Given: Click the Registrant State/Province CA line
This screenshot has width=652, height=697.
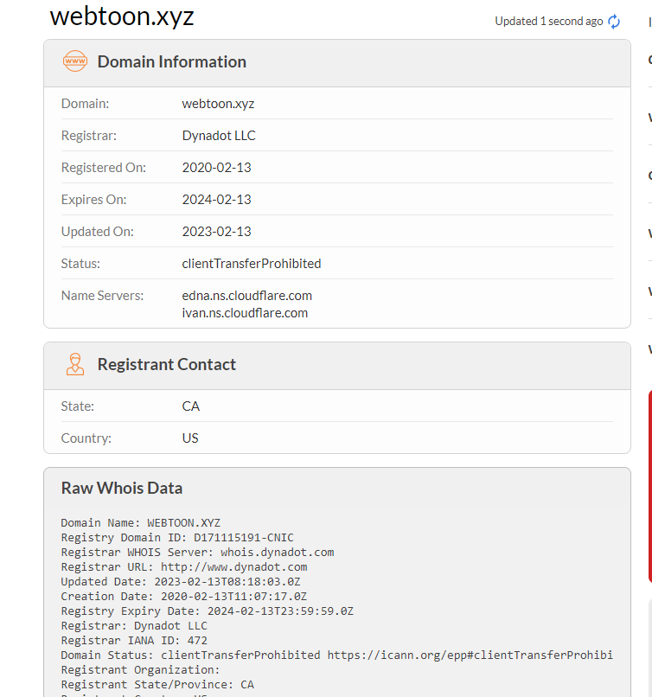Looking at the screenshot, I should [x=157, y=684].
